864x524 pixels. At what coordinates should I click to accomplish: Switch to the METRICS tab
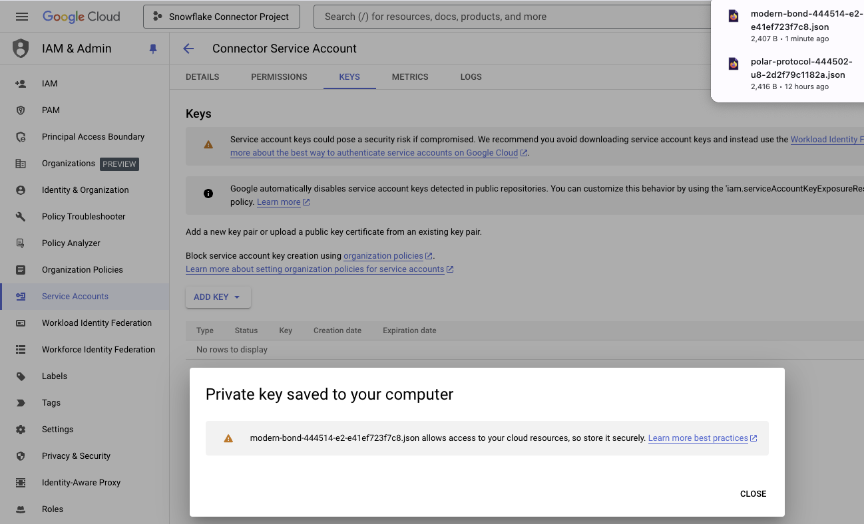(410, 76)
